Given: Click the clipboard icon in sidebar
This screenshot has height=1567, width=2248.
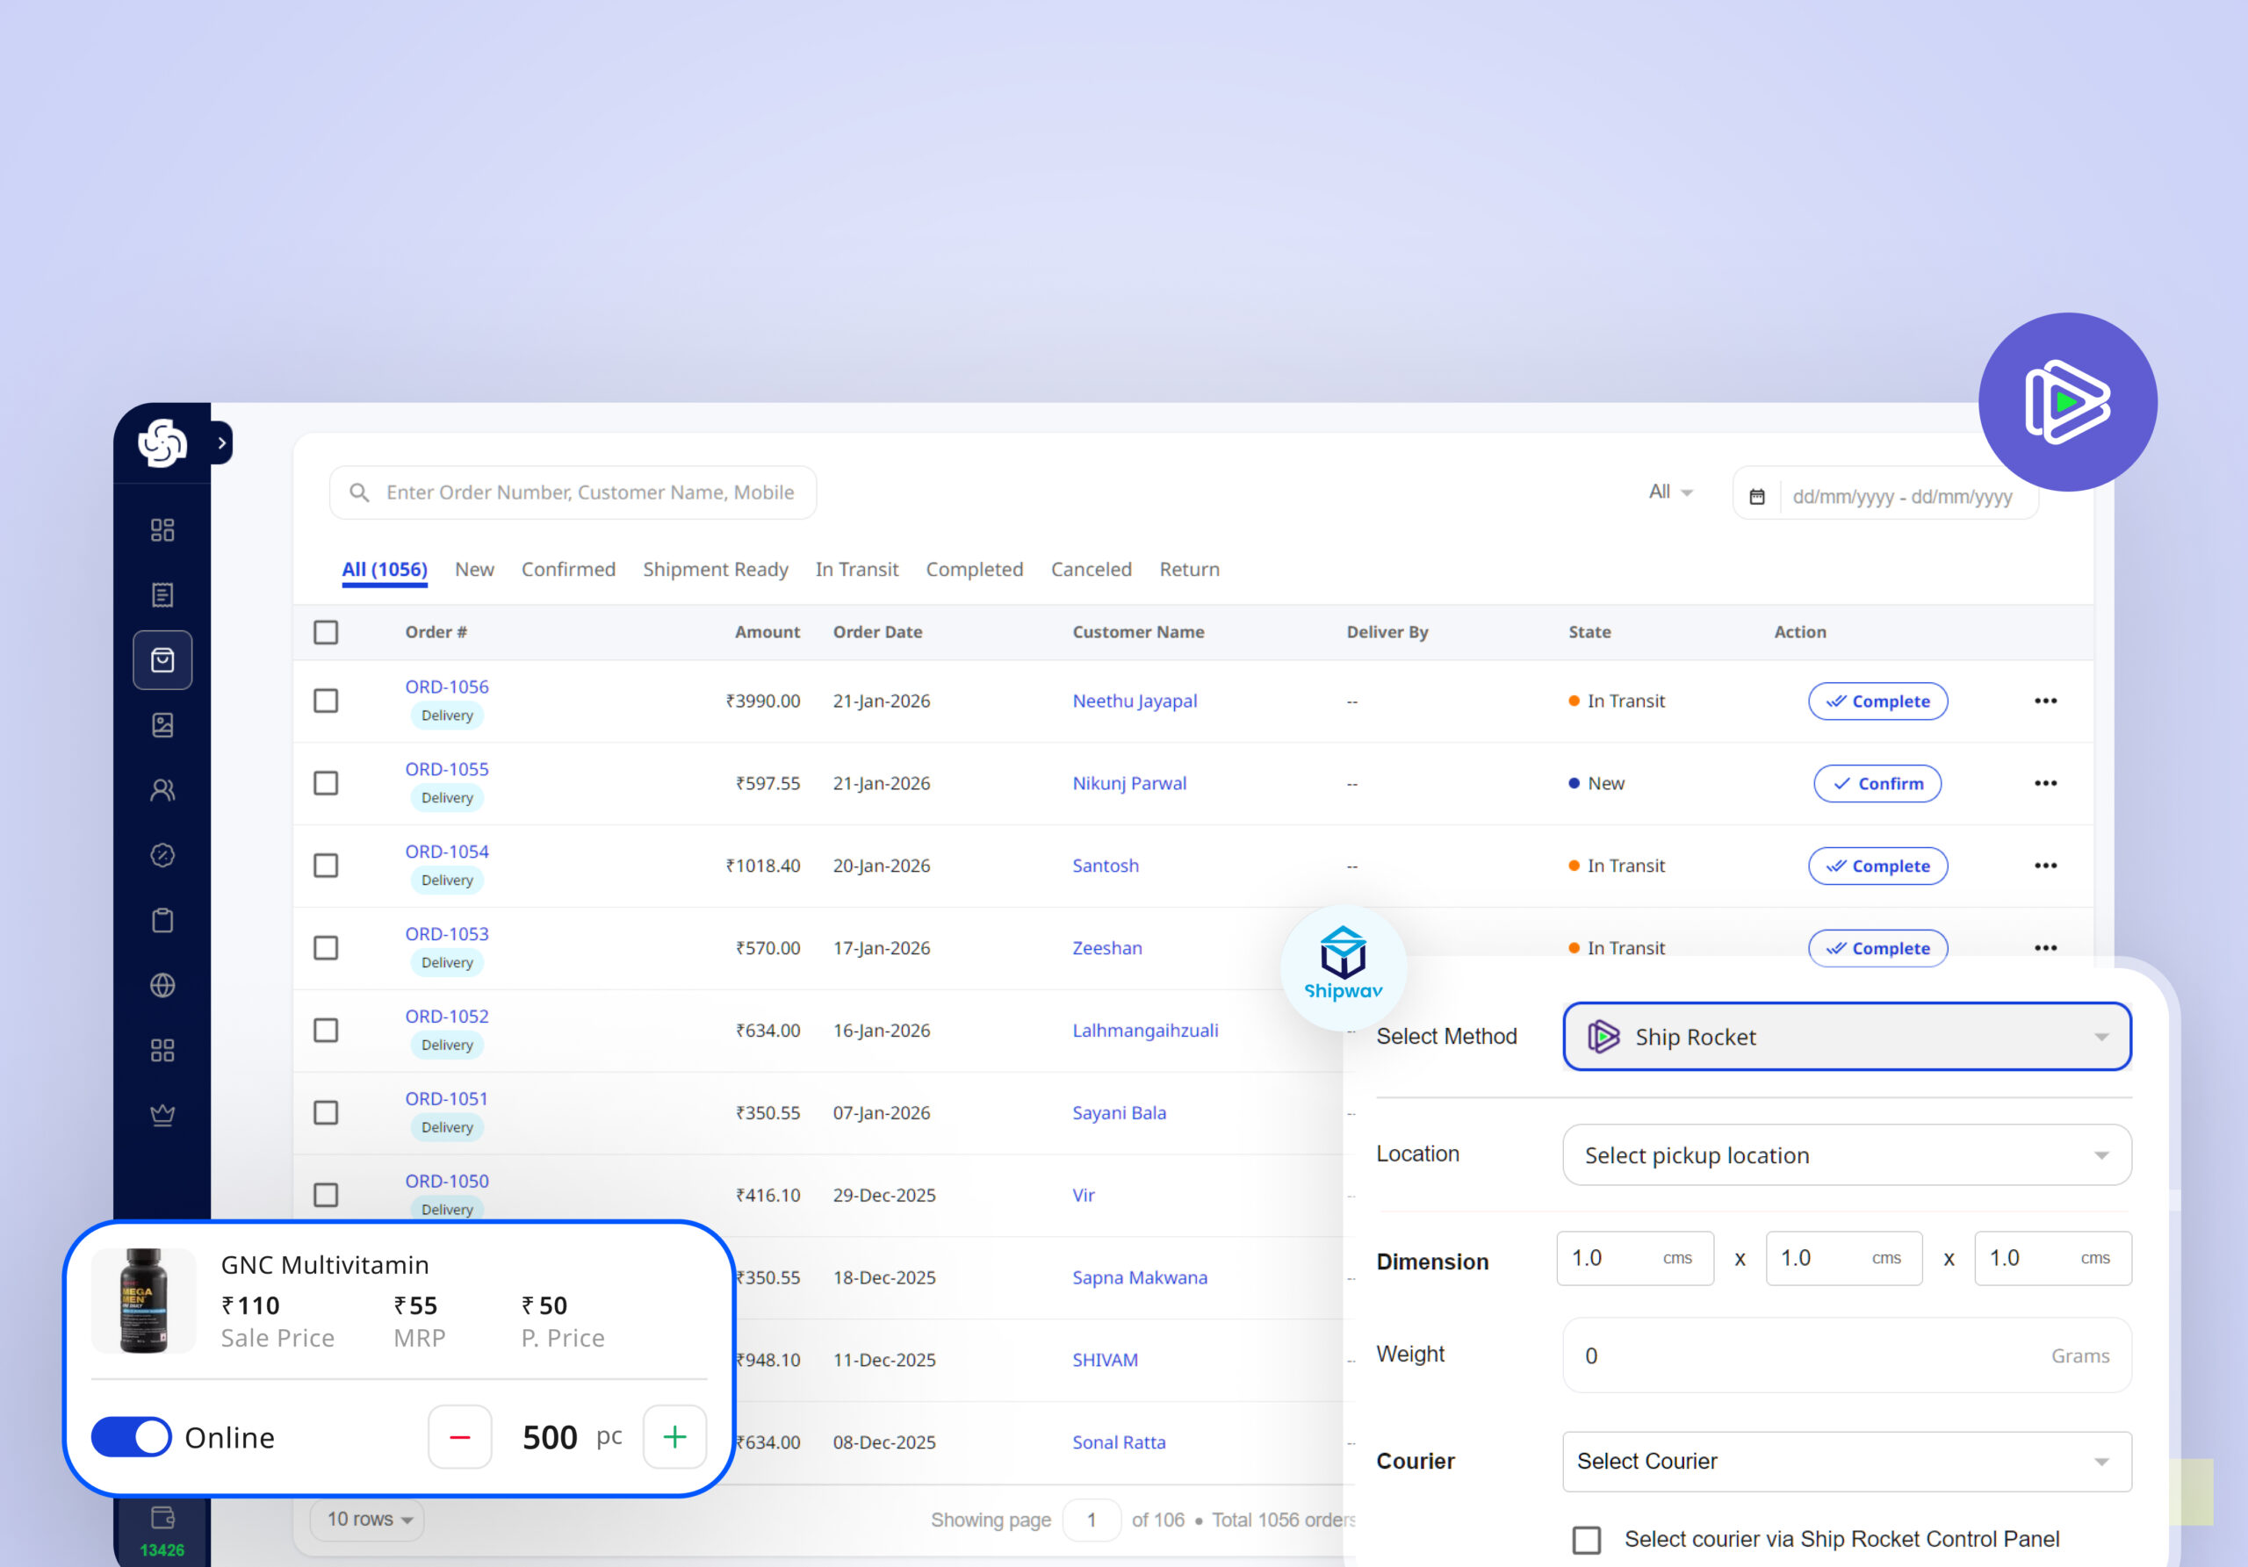Looking at the screenshot, I should tap(162, 920).
